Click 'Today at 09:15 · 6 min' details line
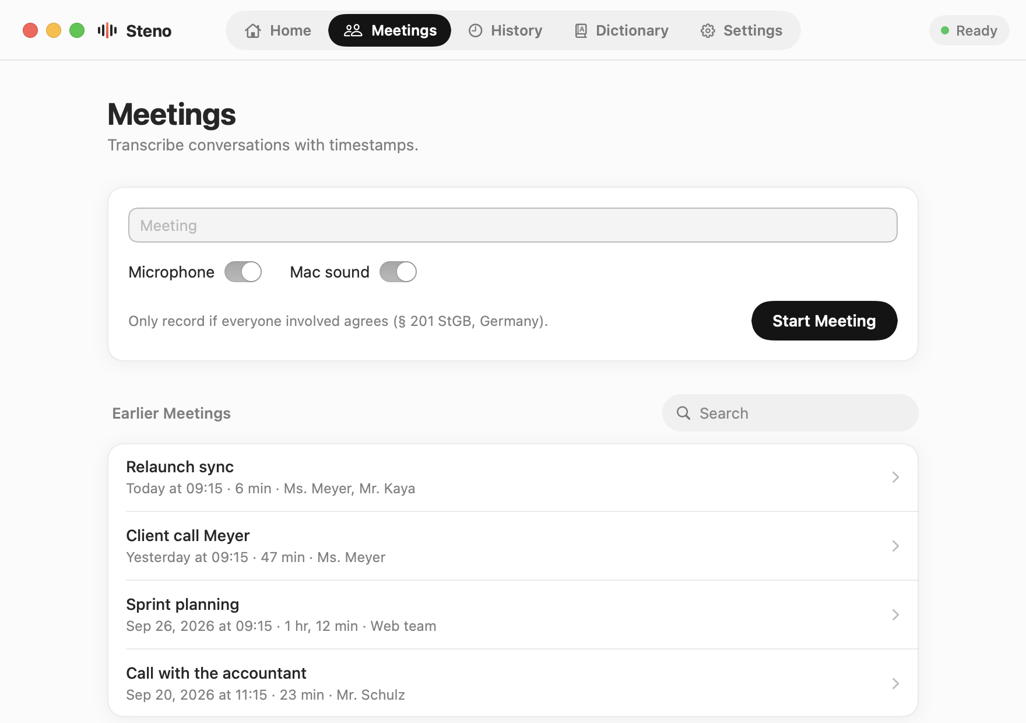 [270, 489]
